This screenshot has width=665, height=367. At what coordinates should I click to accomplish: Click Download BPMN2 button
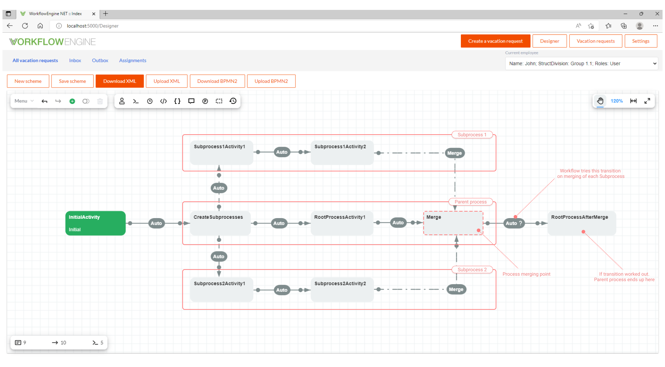[217, 81]
